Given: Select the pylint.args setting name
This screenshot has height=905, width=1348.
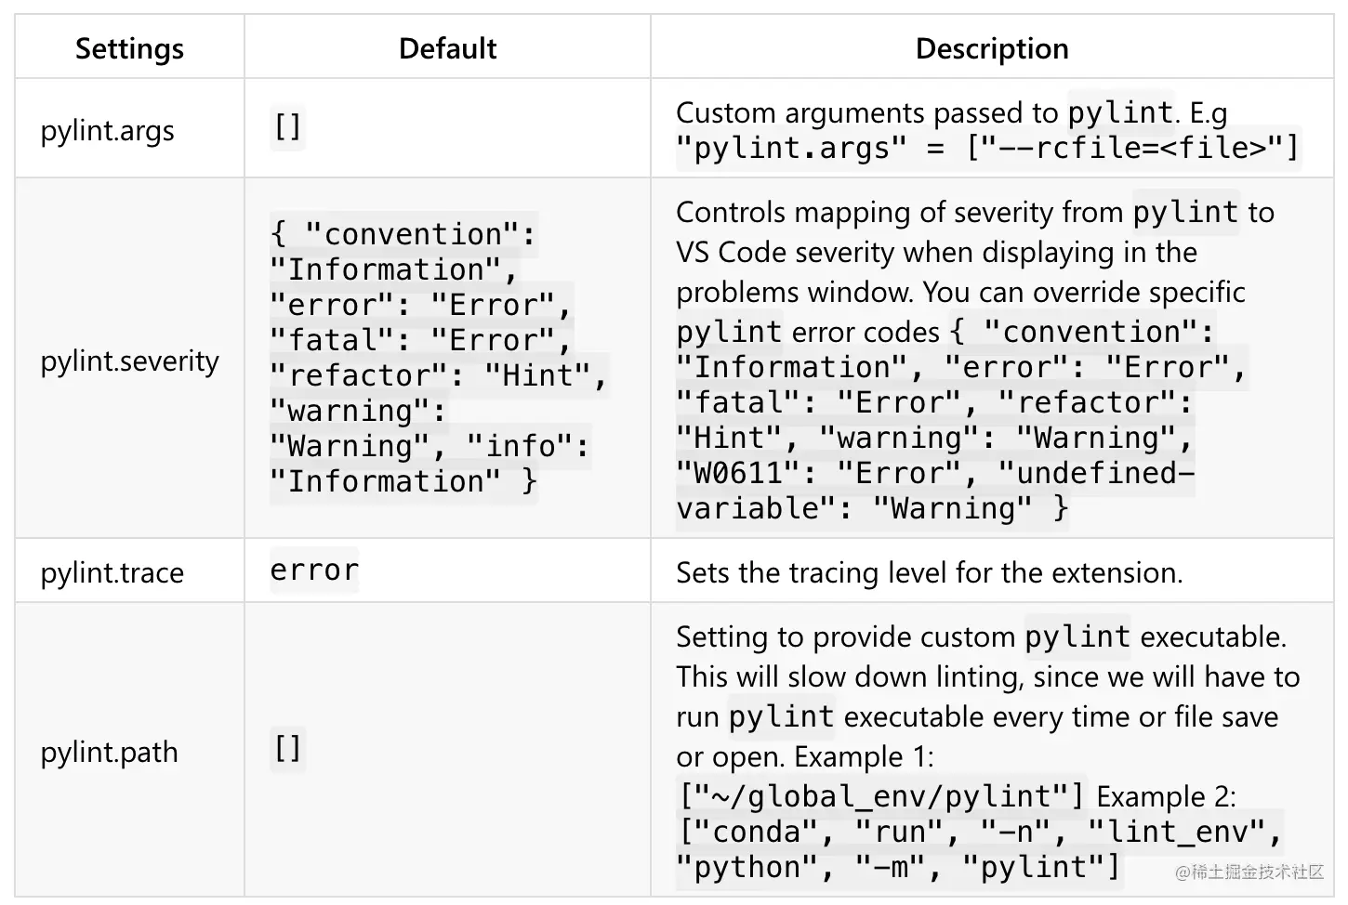Looking at the screenshot, I should click(107, 130).
